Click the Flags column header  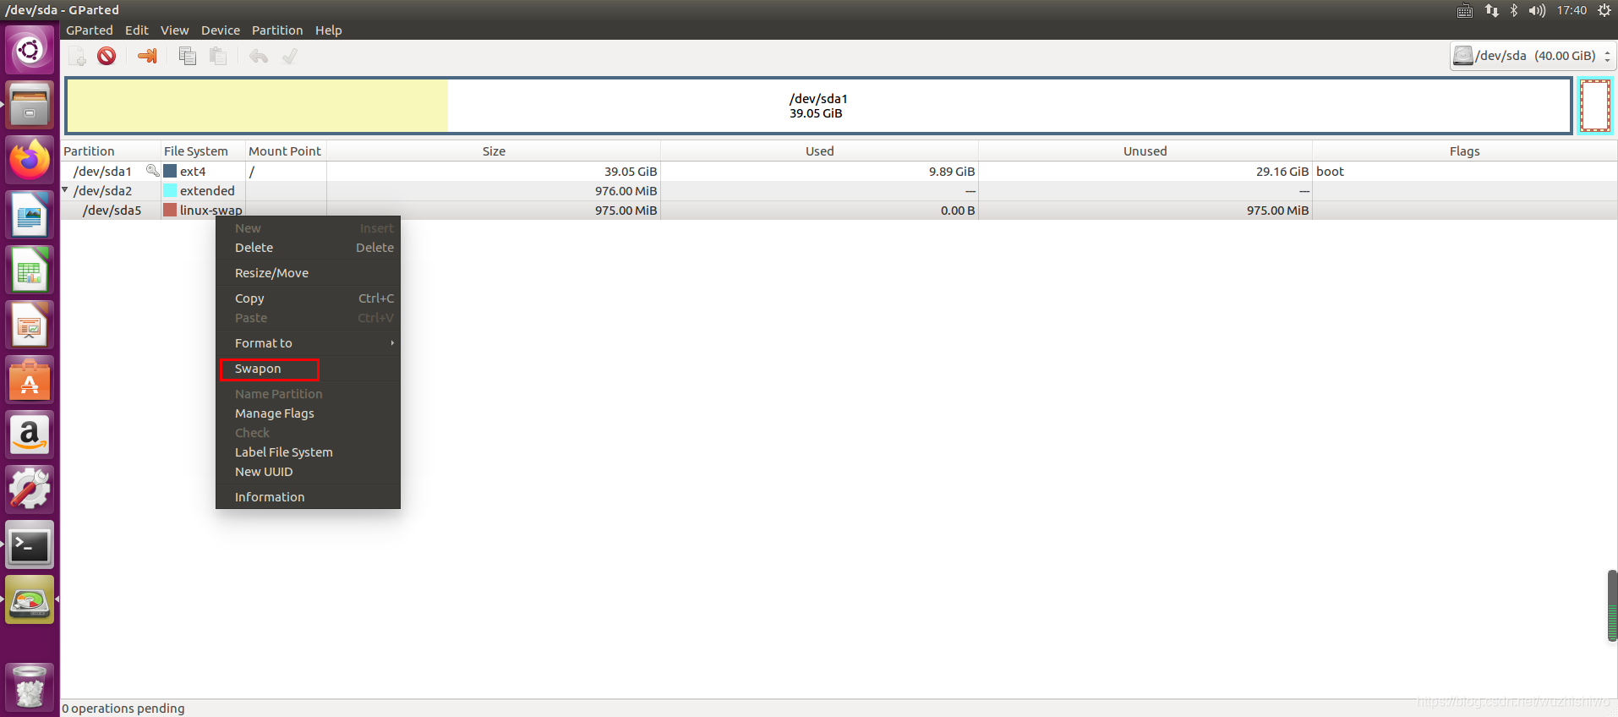[1464, 151]
